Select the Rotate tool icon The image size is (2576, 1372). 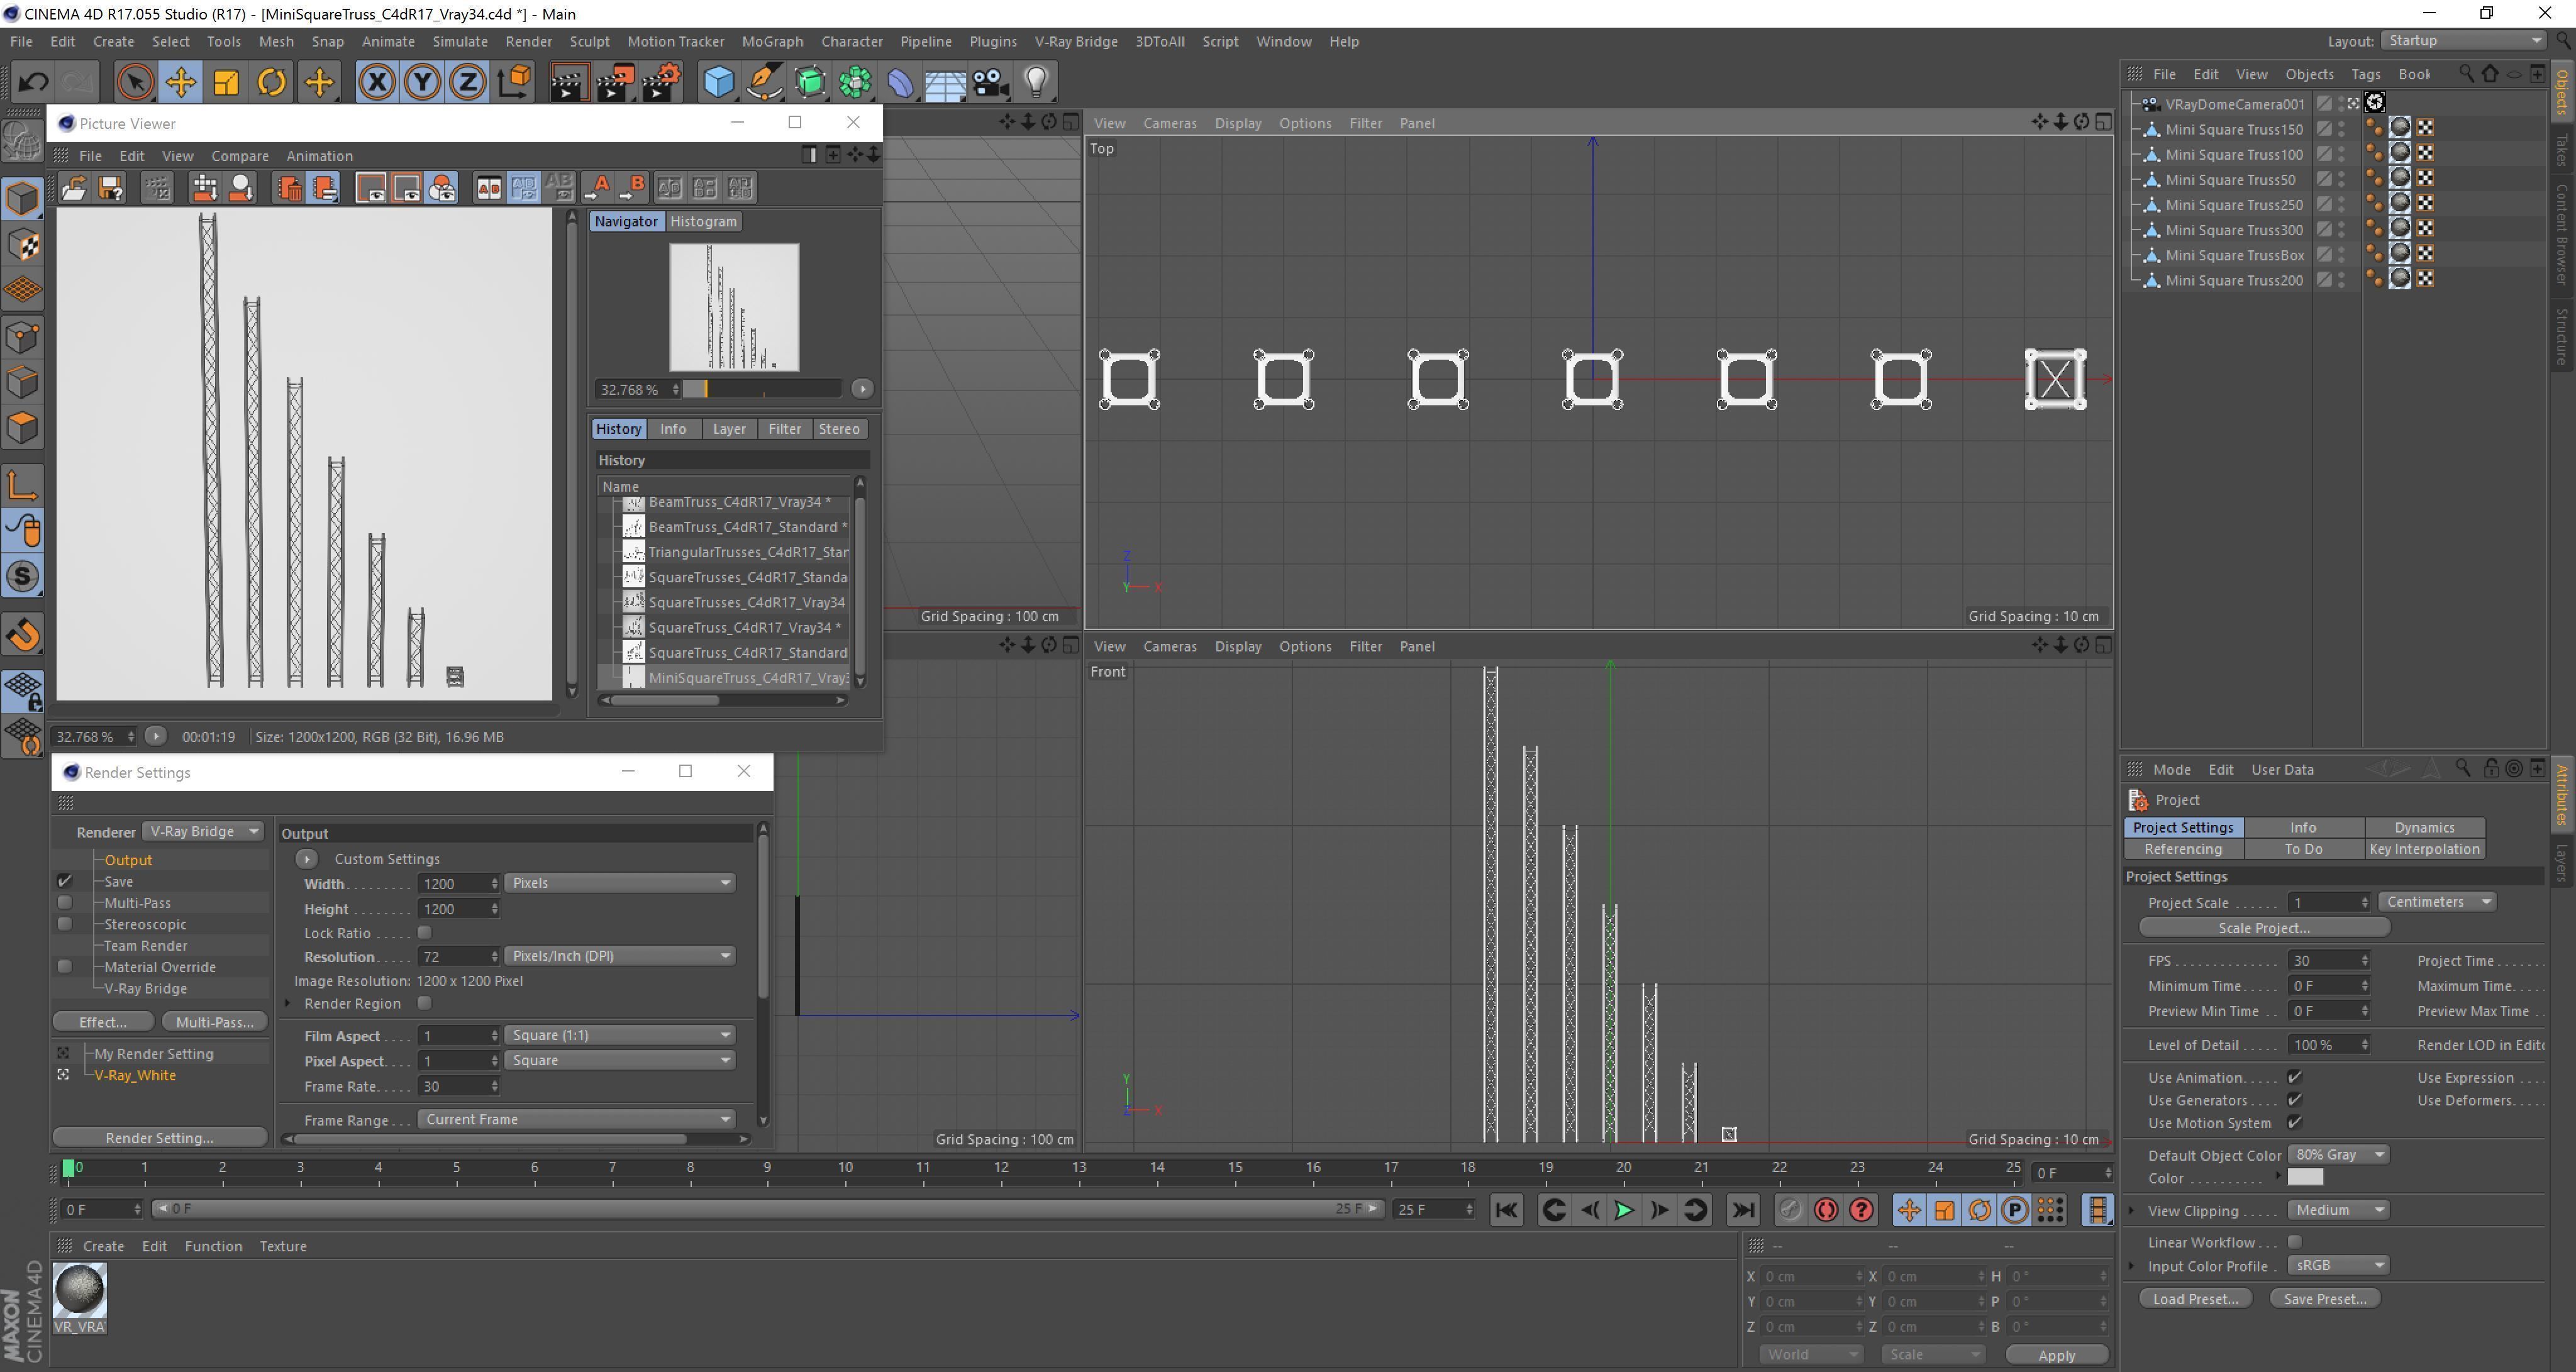tap(272, 82)
